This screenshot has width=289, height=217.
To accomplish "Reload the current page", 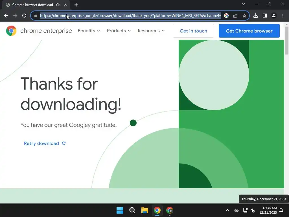I will click(x=24, y=16).
